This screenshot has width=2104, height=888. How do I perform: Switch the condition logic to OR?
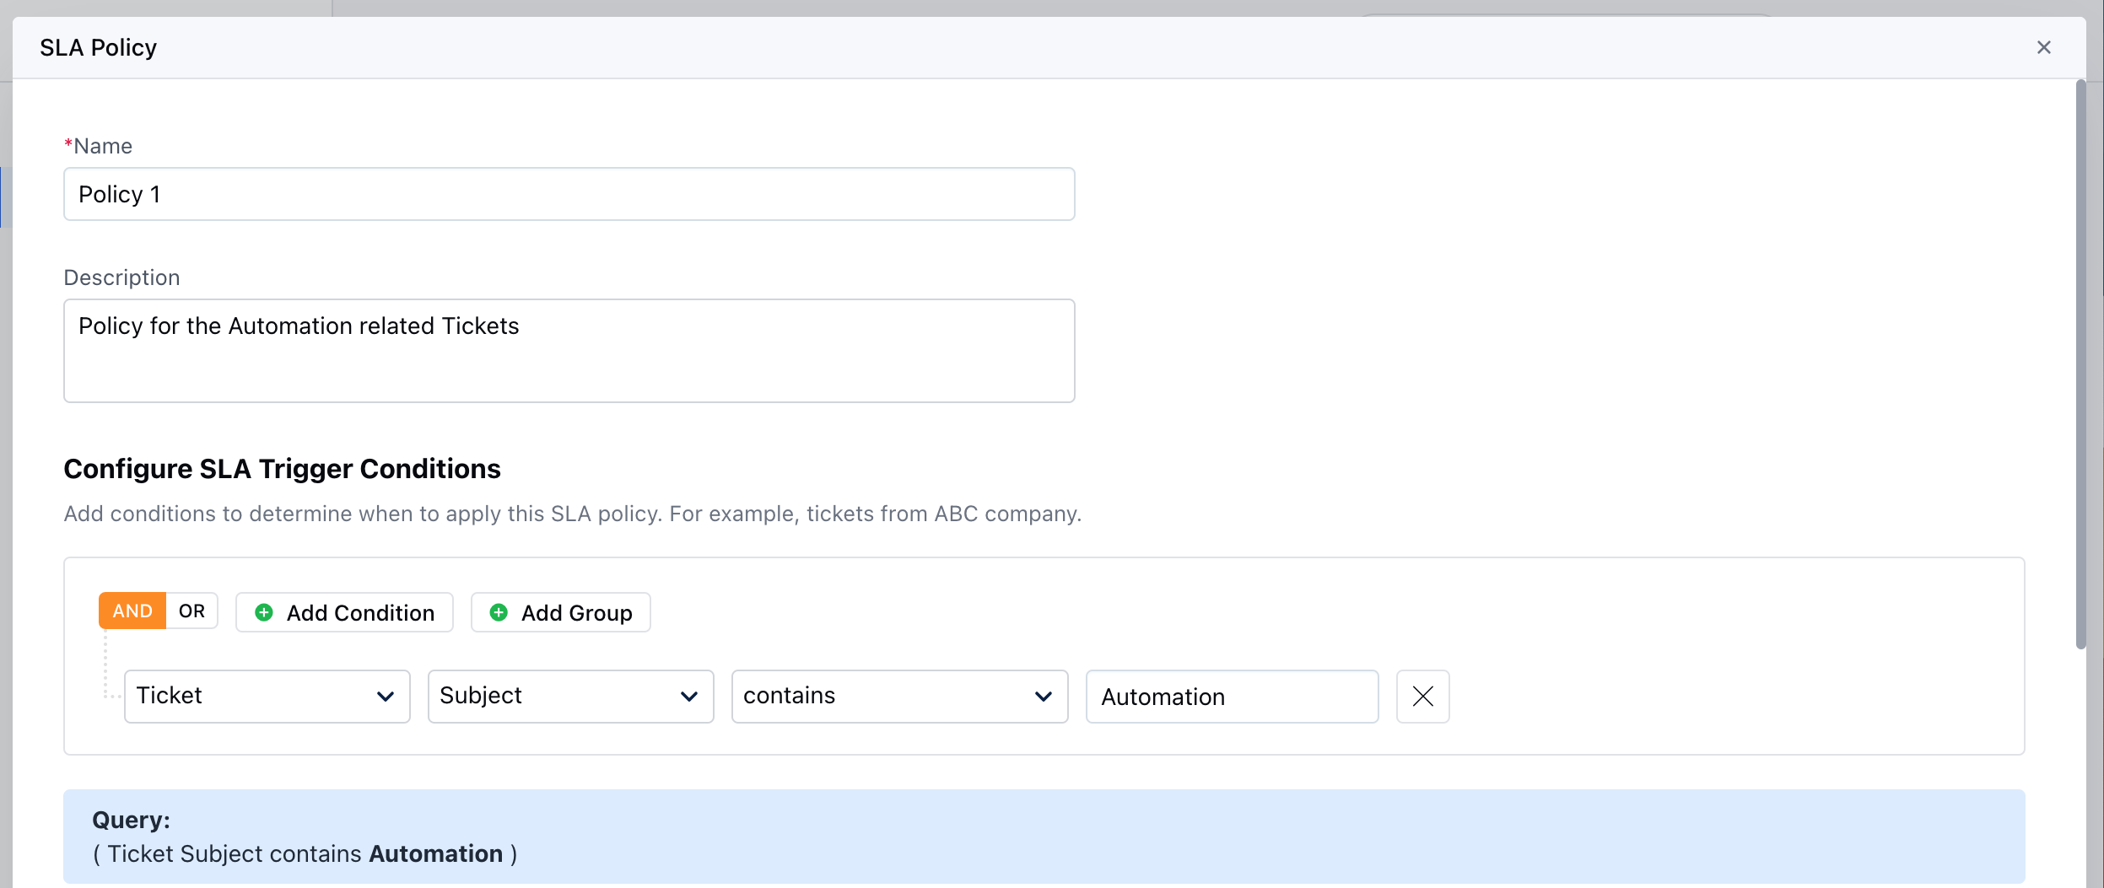[x=192, y=611]
